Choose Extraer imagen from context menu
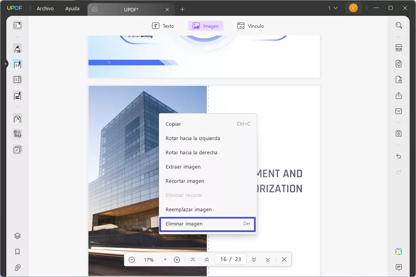The width and height of the screenshot is (416, 277). click(208, 167)
